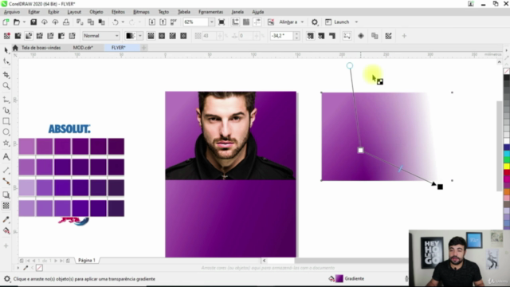The height and width of the screenshot is (287, 510).
Task: Print the document
Action: click(66, 22)
